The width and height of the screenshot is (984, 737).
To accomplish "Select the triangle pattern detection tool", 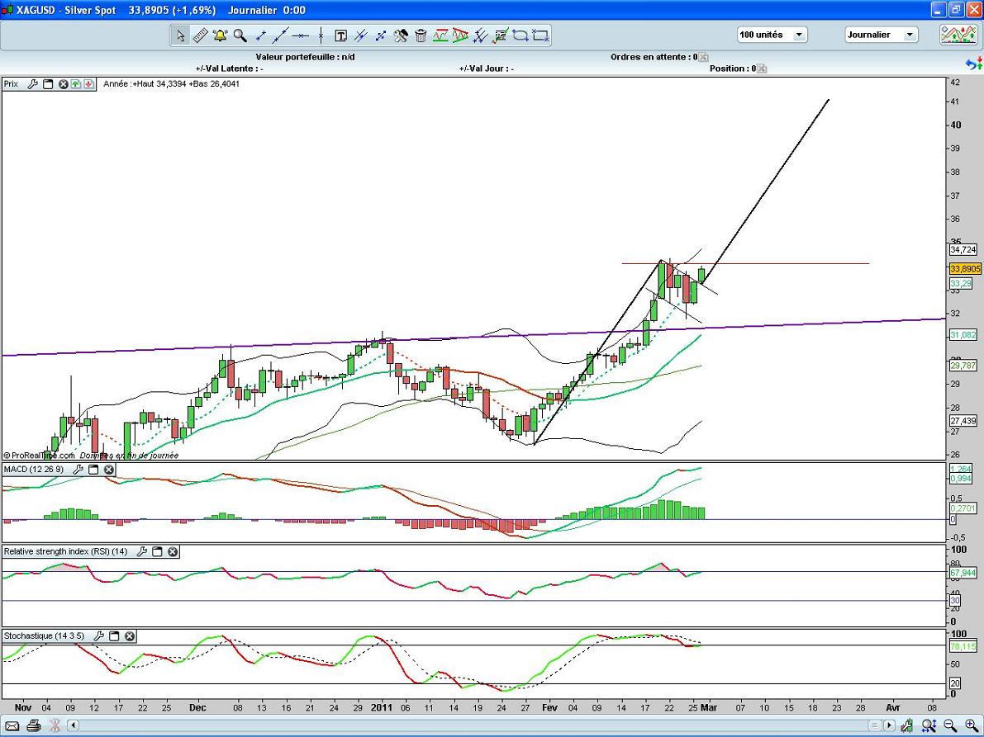I will click(x=461, y=35).
